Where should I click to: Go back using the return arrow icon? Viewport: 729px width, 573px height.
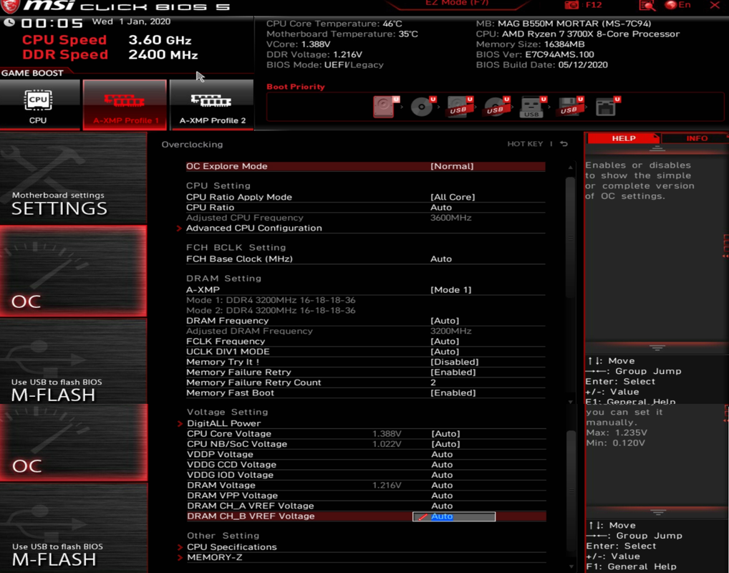[x=564, y=144]
